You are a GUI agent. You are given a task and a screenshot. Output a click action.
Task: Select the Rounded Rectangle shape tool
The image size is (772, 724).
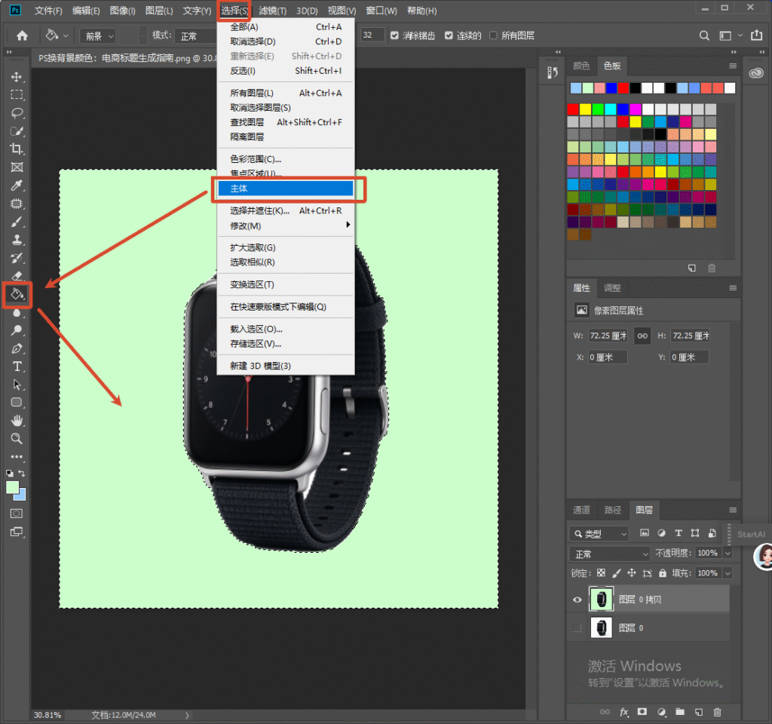17,403
